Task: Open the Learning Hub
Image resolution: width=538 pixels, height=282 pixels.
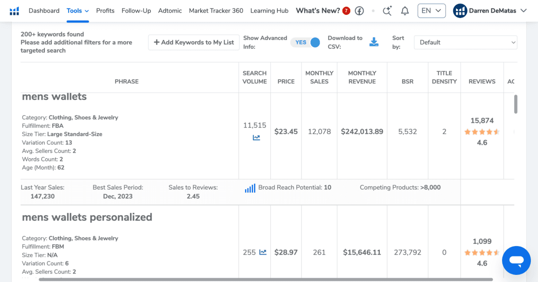Action: point(269,11)
